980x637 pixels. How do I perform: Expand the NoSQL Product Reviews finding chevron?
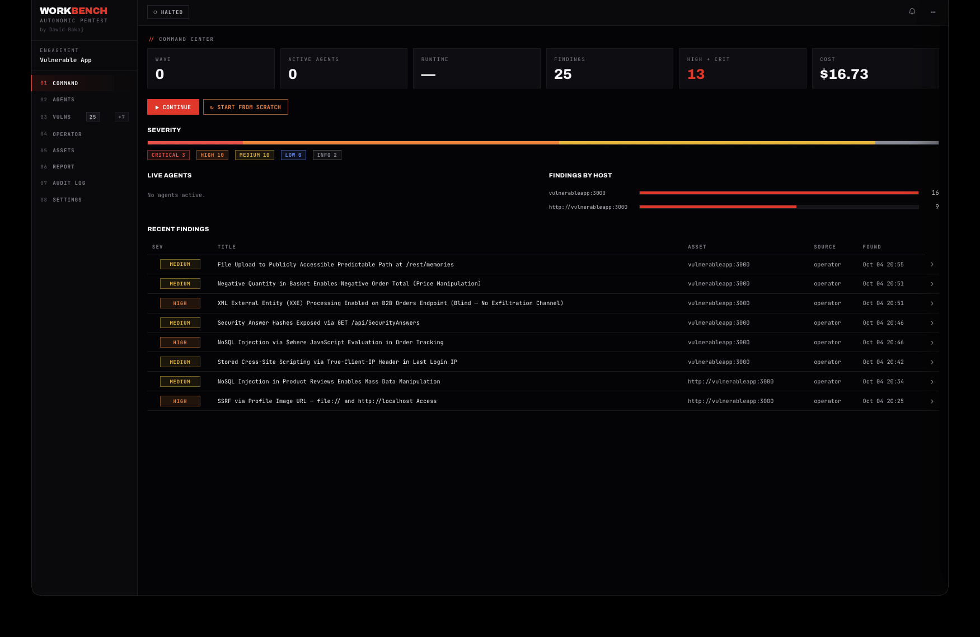coord(932,382)
